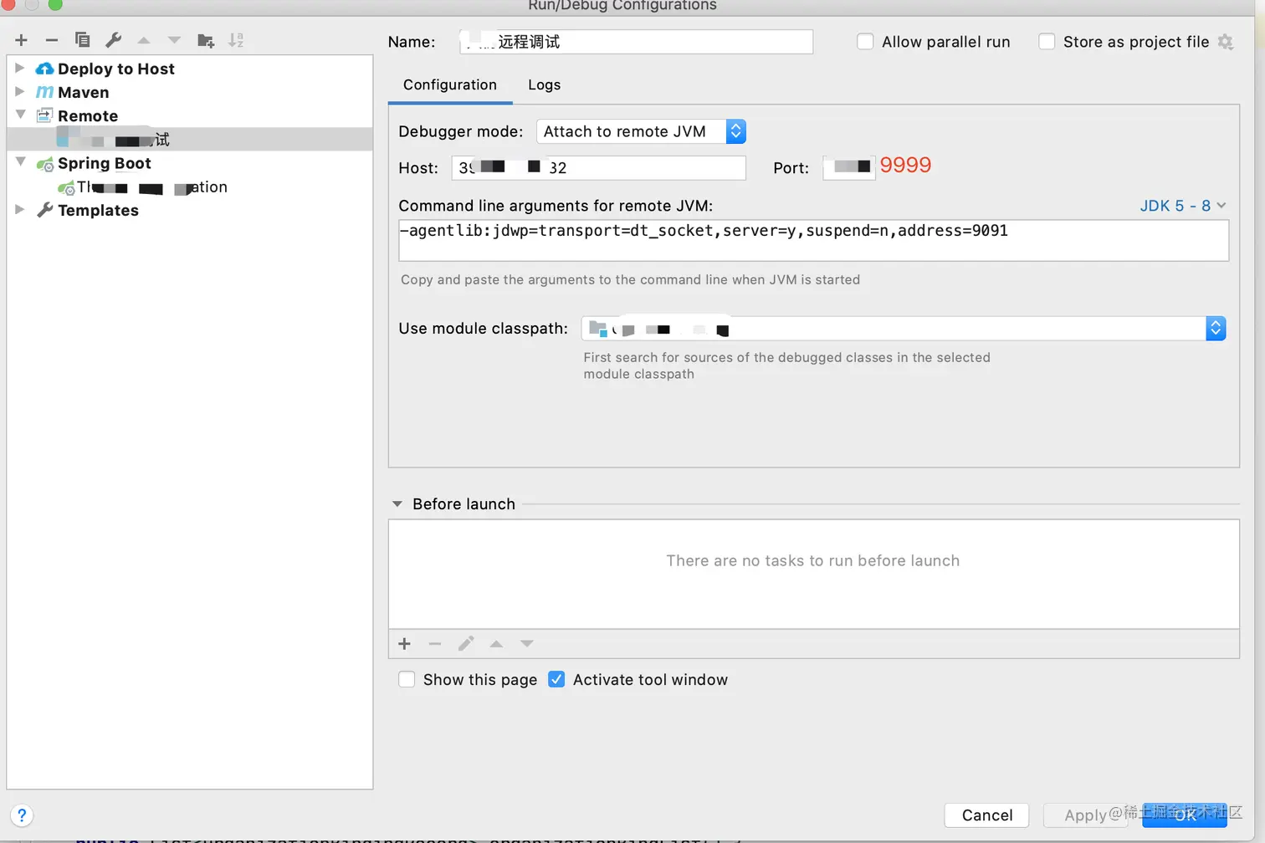Select the Maven label in the tree
Viewport: 1265px width, 843px height.
[84, 92]
